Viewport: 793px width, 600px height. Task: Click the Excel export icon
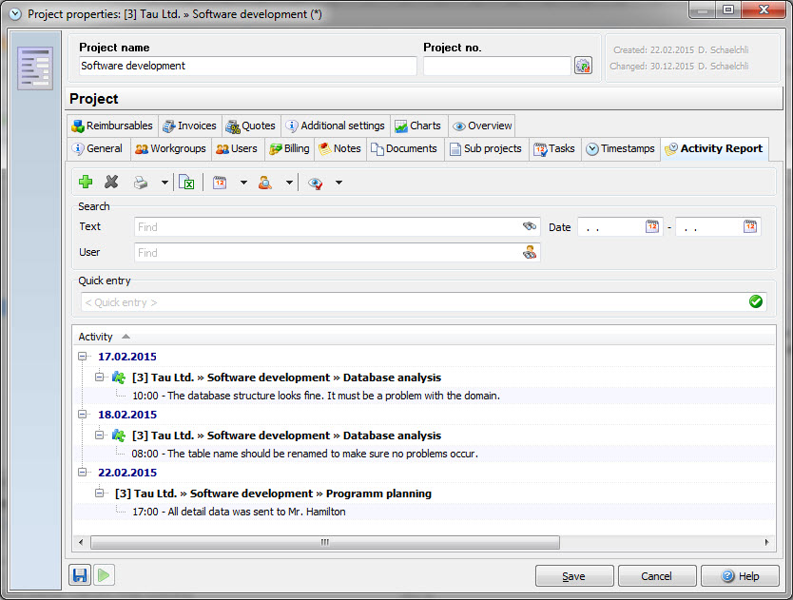click(x=187, y=182)
